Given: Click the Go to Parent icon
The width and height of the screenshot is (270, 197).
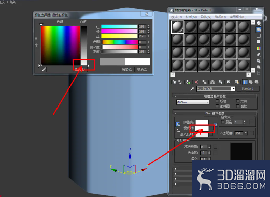Looking at the screenshot, I should point(251,82).
